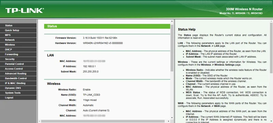Click the LAN section heading
The height and width of the screenshot is (123, 273).
click(51, 55)
